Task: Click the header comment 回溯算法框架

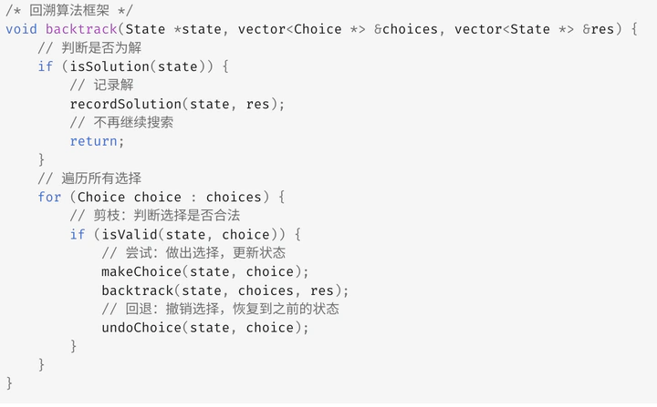Action: point(69,10)
